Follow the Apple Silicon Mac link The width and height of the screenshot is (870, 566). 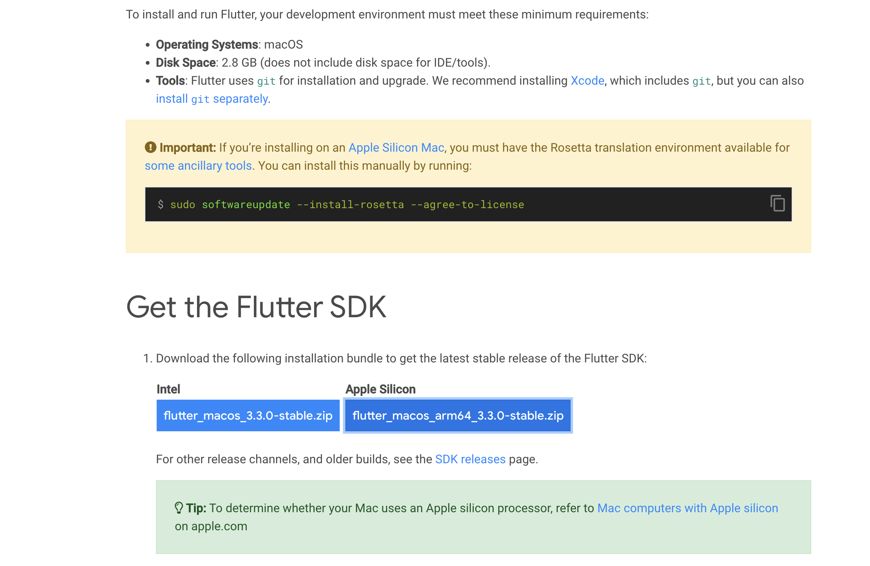coord(396,148)
